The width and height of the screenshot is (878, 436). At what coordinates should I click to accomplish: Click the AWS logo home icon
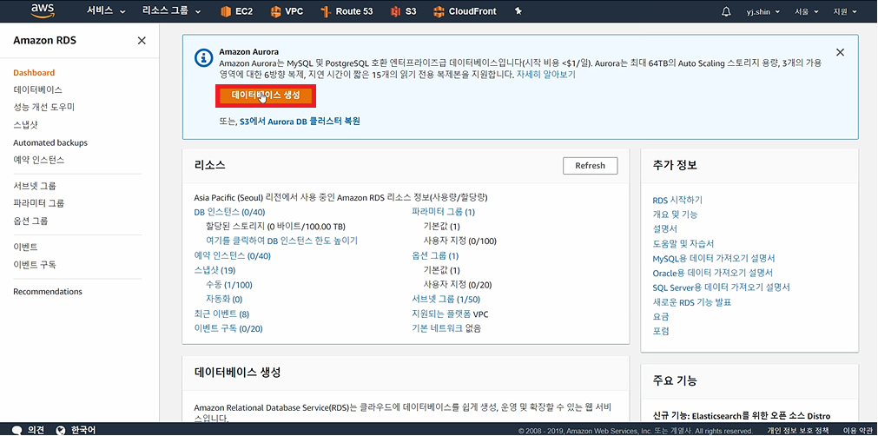click(x=42, y=11)
